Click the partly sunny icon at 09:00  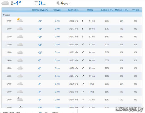click(20, 20)
